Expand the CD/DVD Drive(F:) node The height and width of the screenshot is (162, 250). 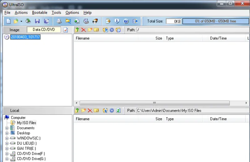7,154
